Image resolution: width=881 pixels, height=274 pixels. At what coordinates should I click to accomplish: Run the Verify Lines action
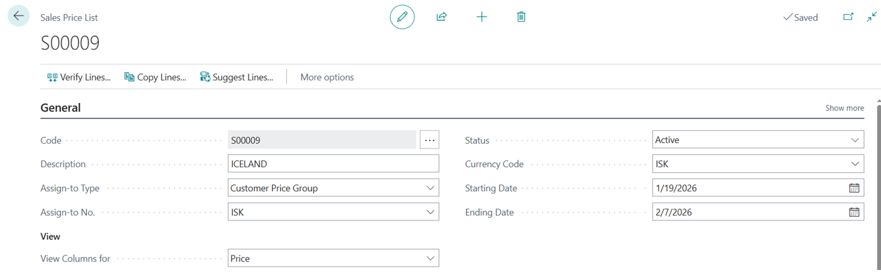pos(79,78)
